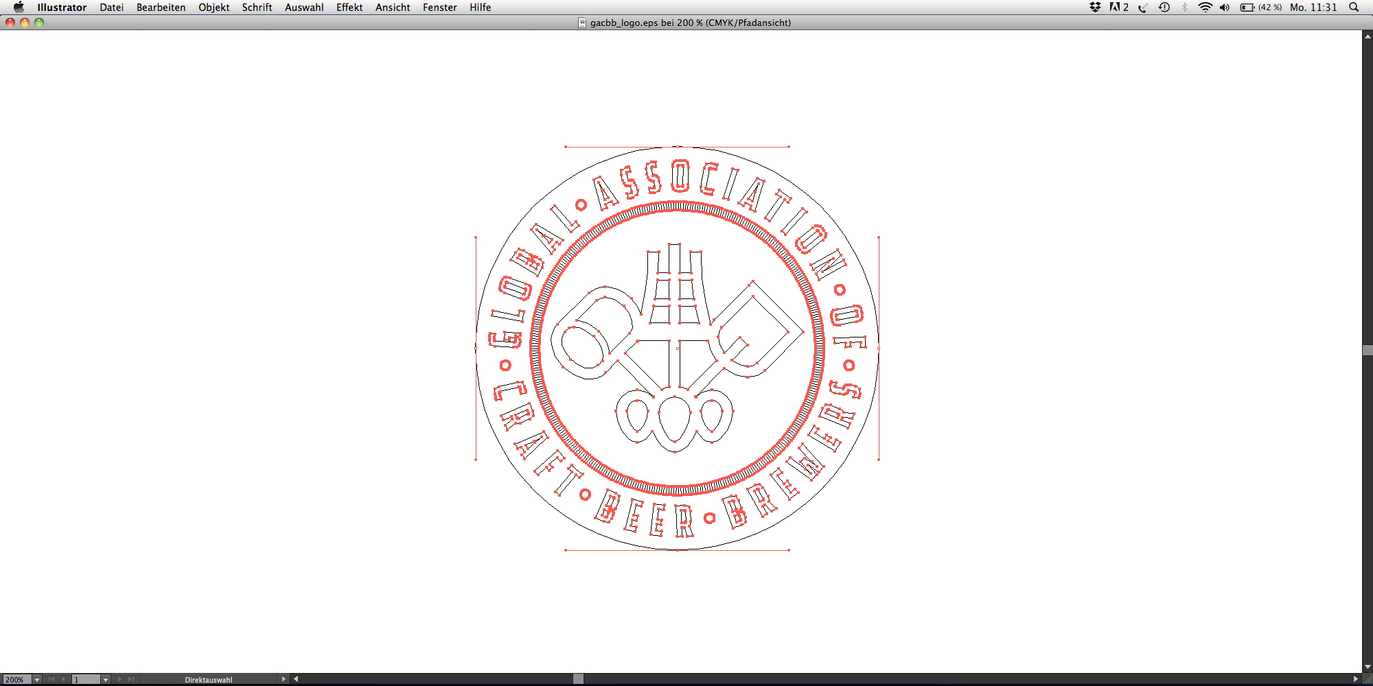Click the artboard number field
This screenshot has width=1373, height=686.
click(86, 679)
